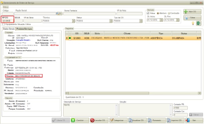Image resolution: width=204 pixels, height=124 pixels.
Task: Click the Salvar button
Action: pos(196,115)
